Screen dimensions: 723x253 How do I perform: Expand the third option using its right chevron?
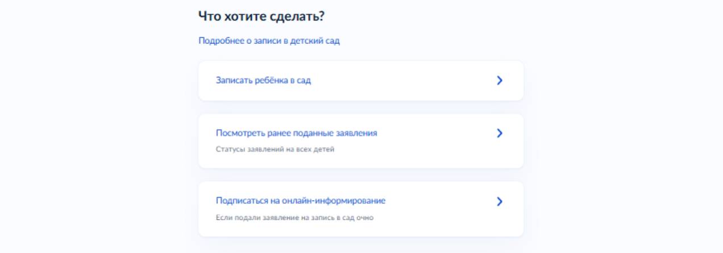(500, 201)
